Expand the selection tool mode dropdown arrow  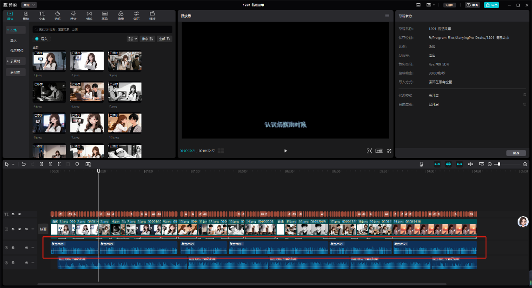(13, 164)
